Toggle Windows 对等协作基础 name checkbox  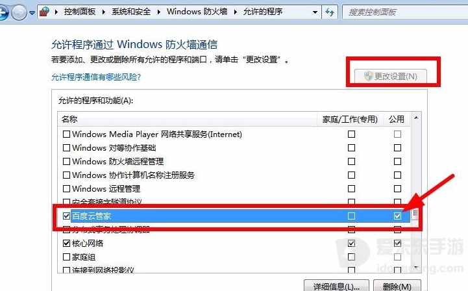click(67, 148)
